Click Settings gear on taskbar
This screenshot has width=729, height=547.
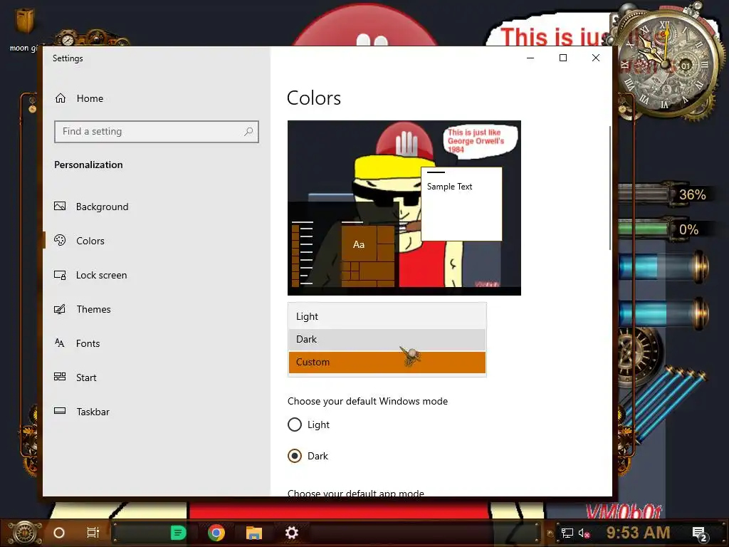[x=291, y=533]
